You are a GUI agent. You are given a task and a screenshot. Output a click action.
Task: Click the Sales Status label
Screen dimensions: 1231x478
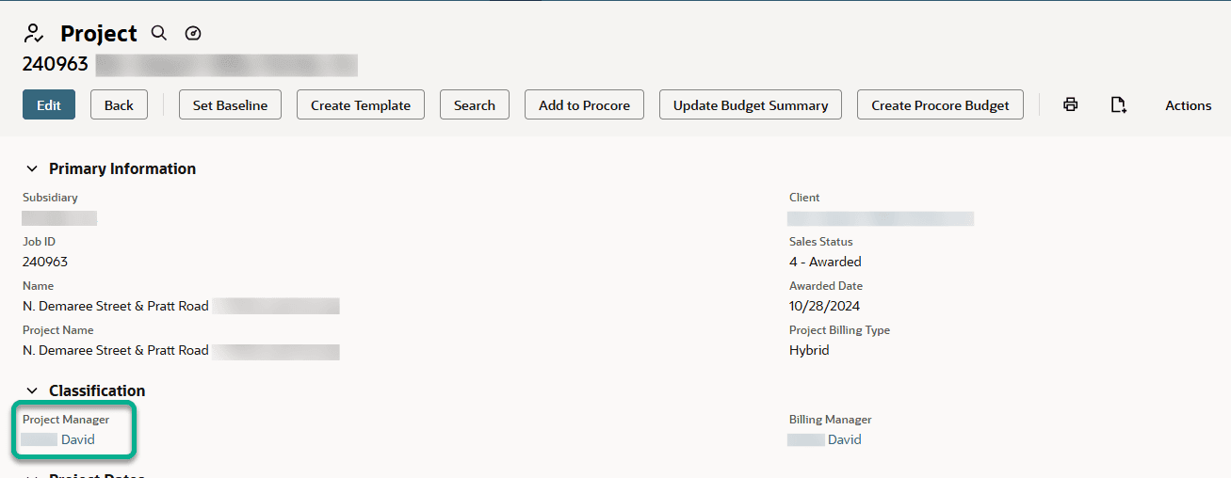pos(820,242)
